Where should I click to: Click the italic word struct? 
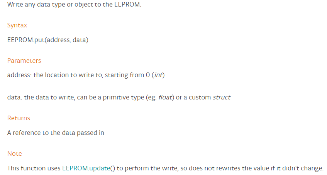[222, 97]
